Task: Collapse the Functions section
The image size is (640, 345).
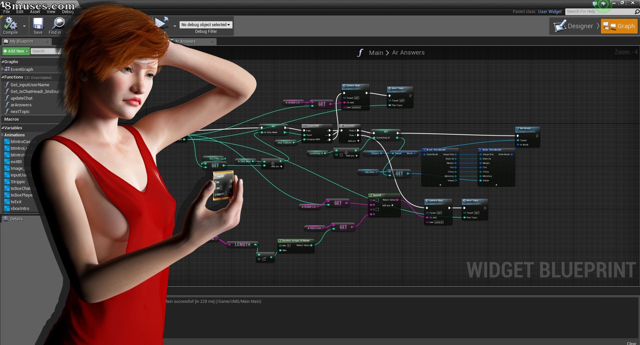Action: pyautogui.click(x=2, y=77)
